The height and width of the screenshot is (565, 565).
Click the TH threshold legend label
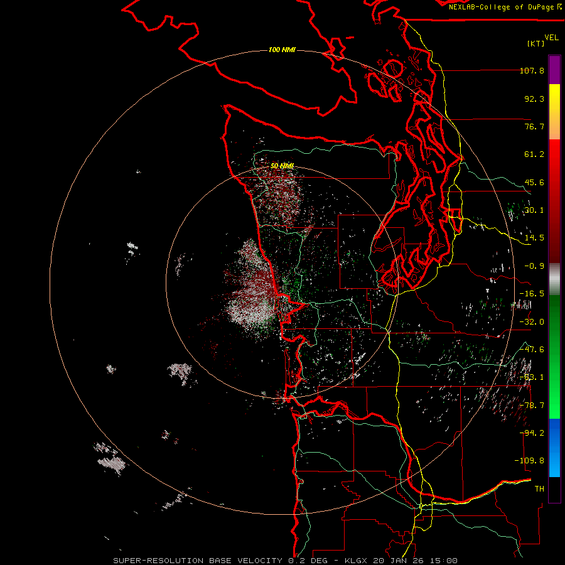click(x=539, y=489)
